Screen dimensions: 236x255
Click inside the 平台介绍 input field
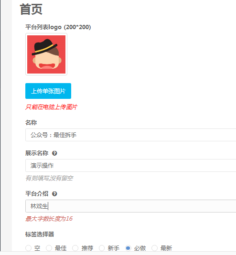pos(130,206)
